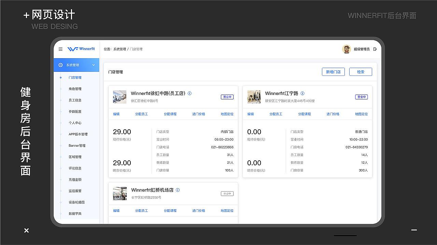Image resolution: width=437 pixels, height=245 pixels.
Task: Click 系统管理 in the breadcrumb
Action: coord(120,49)
